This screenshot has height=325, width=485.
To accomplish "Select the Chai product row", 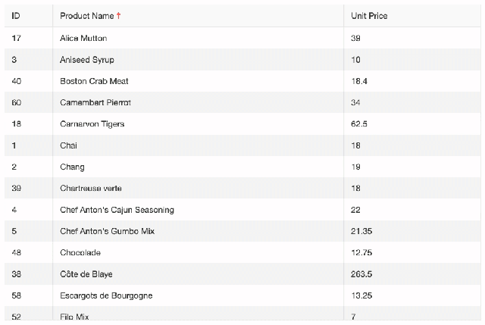I will tap(242, 145).
